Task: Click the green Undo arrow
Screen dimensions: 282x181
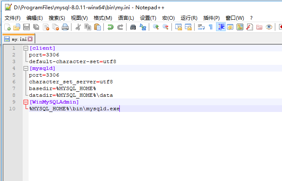Action: point(110,27)
